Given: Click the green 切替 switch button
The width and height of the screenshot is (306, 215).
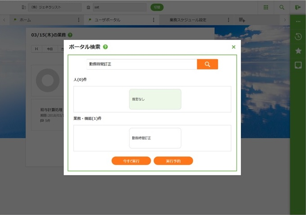Looking at the screenshot, I should (x=157, y=8).
